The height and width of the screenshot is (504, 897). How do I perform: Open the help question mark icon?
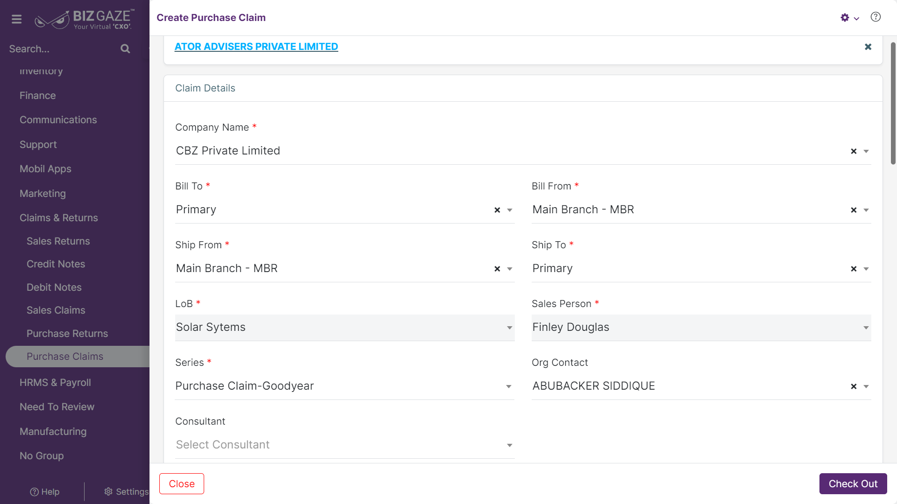pos(876,17)
